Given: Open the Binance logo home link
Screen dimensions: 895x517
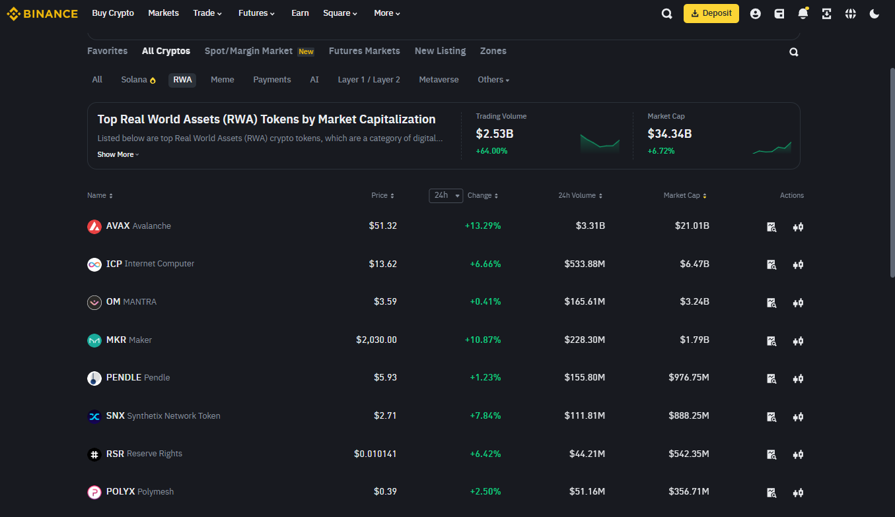Looking at the screenshot, I should pos(42,13).
